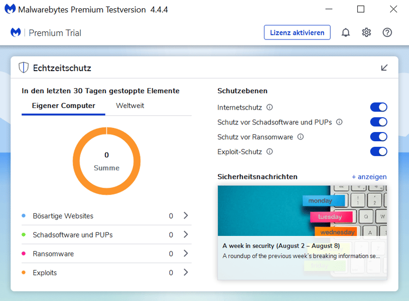Image resolution: width=409 pixels, height=301 pixels.
Task: Click the Premium Trial text
Action: 55,33
